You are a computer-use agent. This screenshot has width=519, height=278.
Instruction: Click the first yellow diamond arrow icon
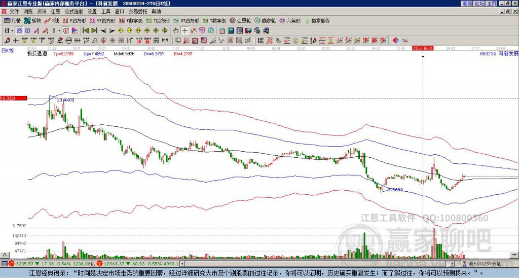tap(121, 31)
